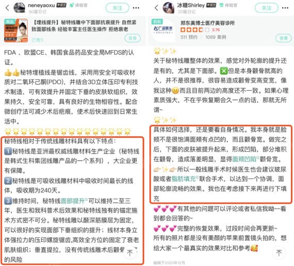
Task: View the 郑东美博士医疗美容诊所 clinic details
Action: coord(284,38)
